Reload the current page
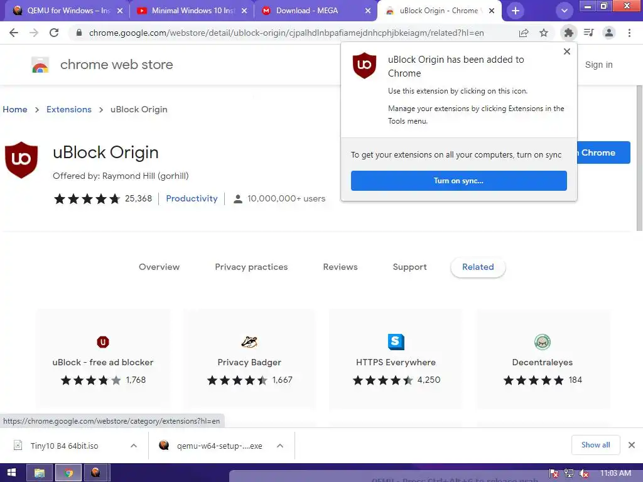The height and width of the screenshot is (482, 643). 54,33
